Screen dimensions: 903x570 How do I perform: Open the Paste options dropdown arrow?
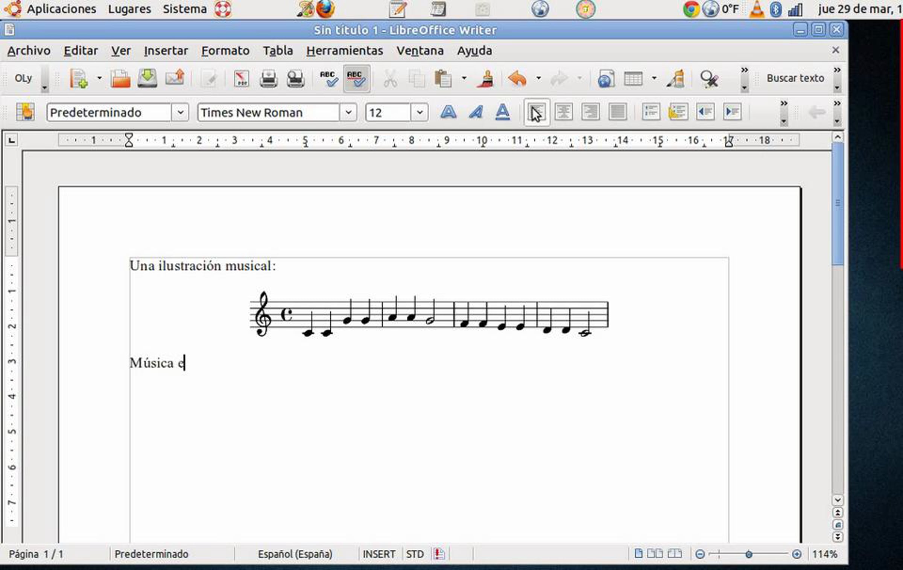[x=464, y=78]
